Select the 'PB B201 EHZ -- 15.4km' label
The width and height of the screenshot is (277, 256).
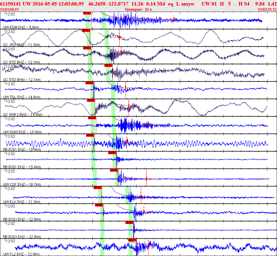tap(22, 150)
